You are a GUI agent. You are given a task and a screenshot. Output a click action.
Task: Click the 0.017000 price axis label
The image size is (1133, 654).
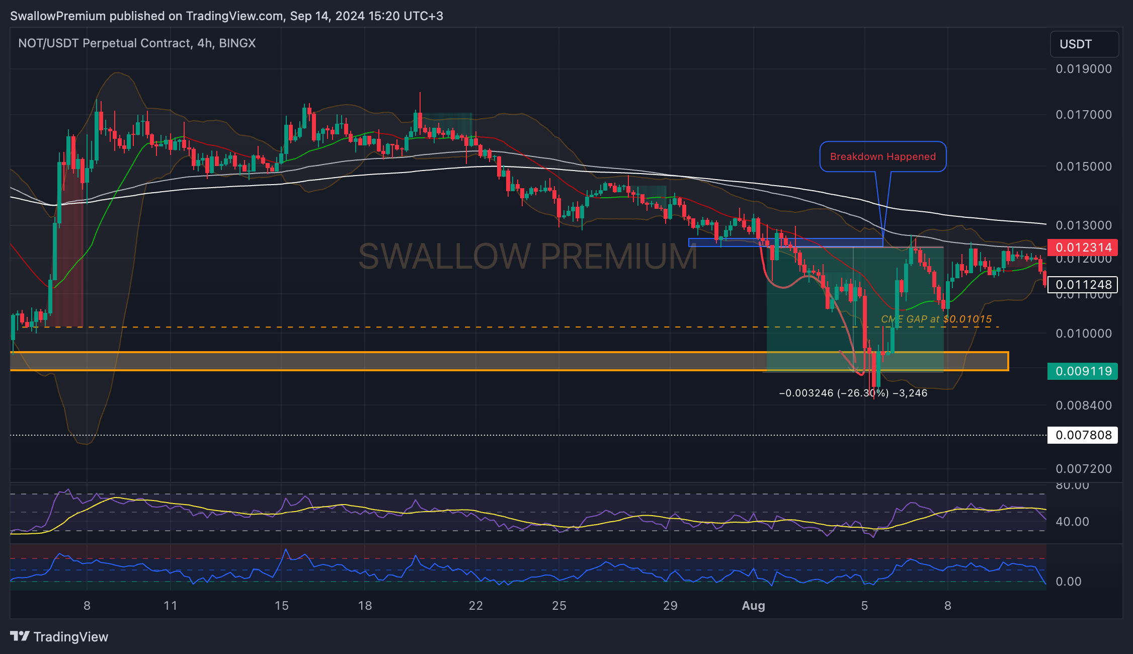coord(1084,115)
